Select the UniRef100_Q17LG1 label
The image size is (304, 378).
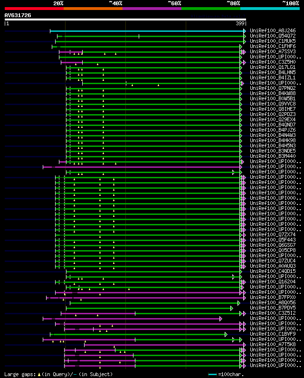tap(273, 67)
